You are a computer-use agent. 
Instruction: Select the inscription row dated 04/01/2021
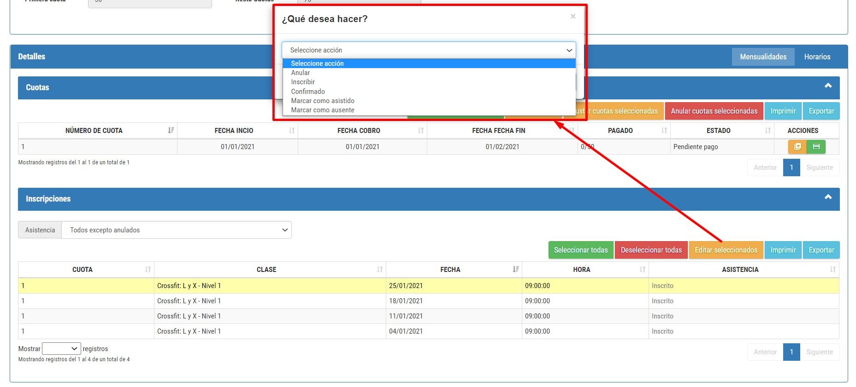point(429,331)
